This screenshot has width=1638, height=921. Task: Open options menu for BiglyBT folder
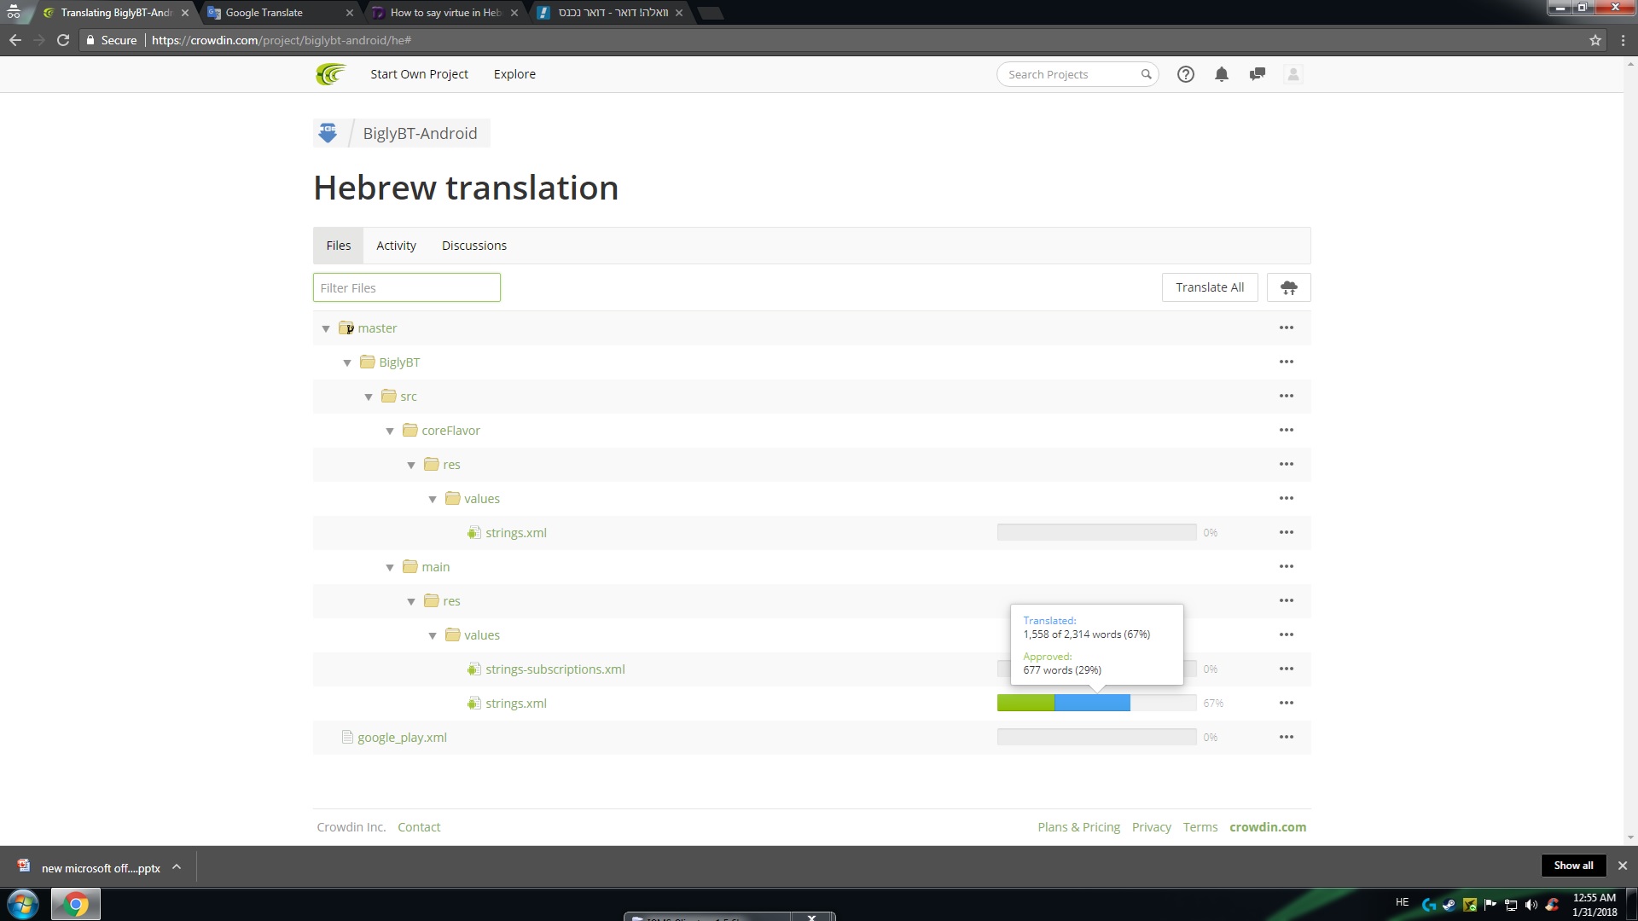click(1286, 362)
